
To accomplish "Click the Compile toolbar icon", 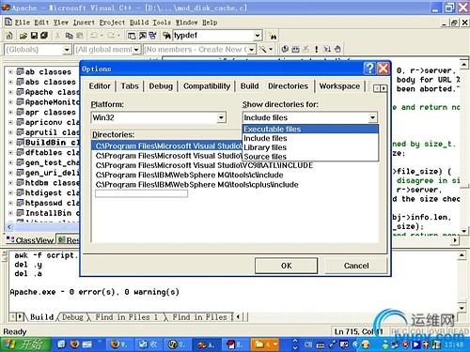I will coord(285,49).
